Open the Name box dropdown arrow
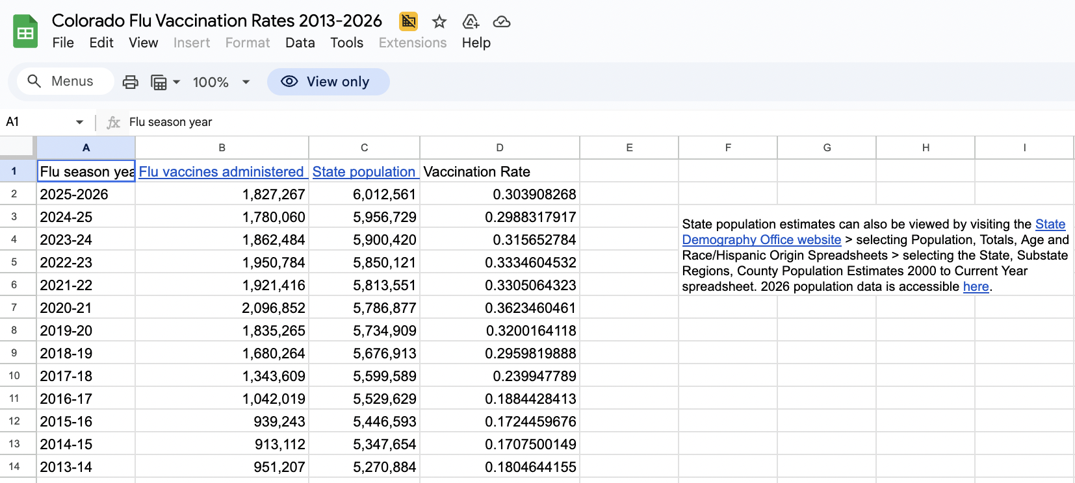 (79, 122)
